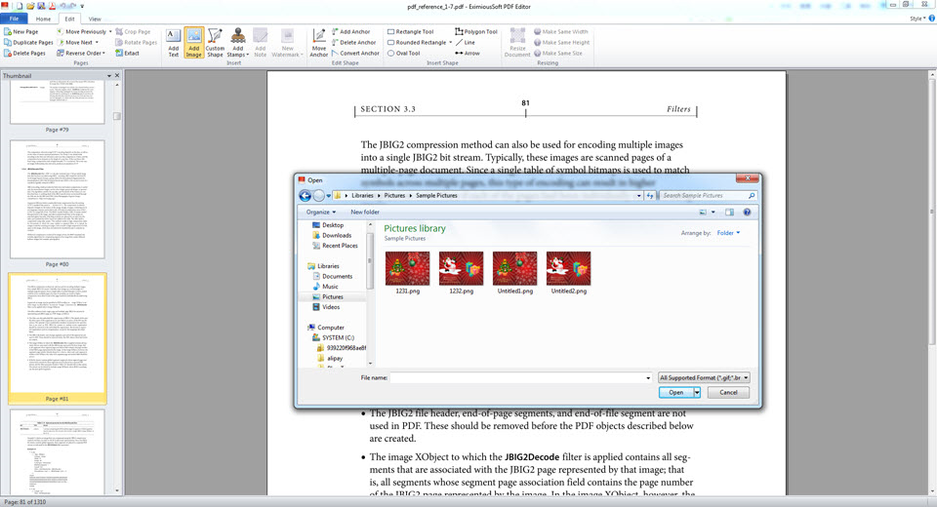Image resolution: width=937 pixels, height=507 pixels.
Task: Switch to the View ribbon tab
Action: click(95, 19)
